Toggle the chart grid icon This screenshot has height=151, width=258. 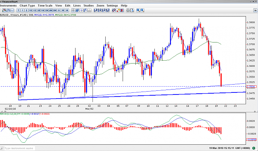pos(77,10)
